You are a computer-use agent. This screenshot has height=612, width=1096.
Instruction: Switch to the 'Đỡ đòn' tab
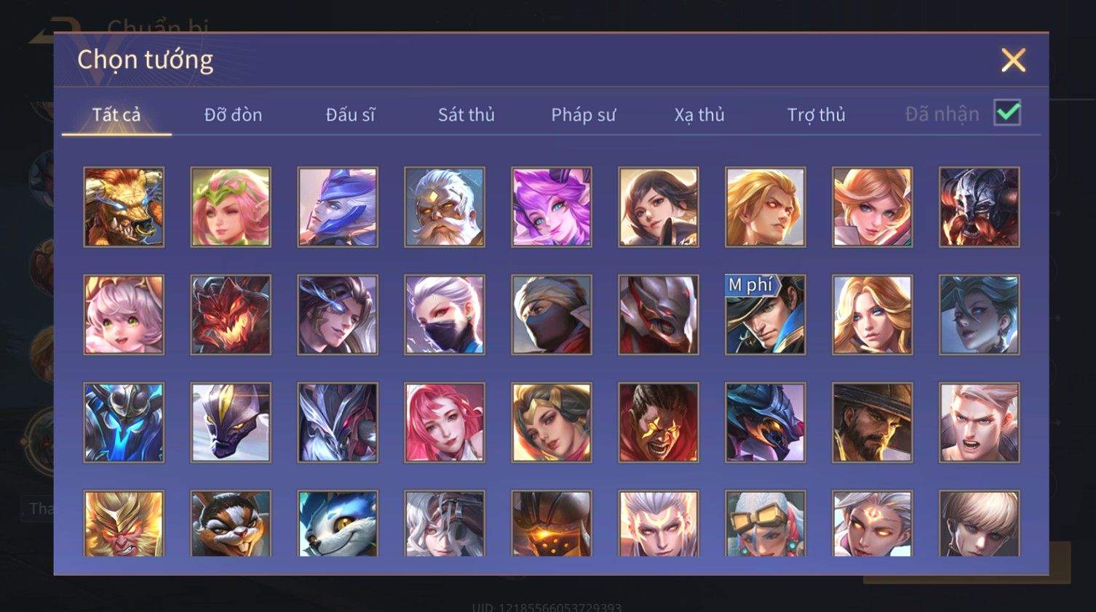point(233,115)
